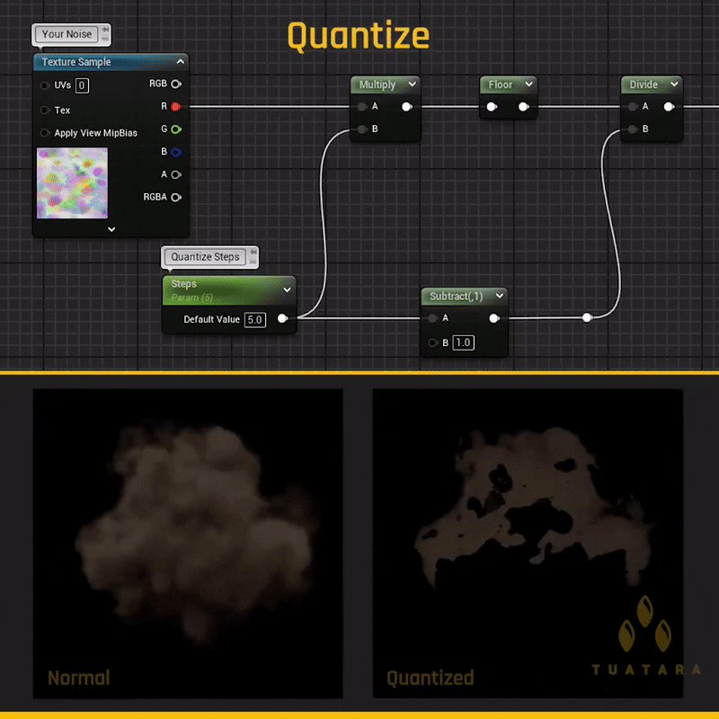The height and width of the screenshot is (719, 719).
Task: Click the Floor node output pin
Action: point(523,107)
